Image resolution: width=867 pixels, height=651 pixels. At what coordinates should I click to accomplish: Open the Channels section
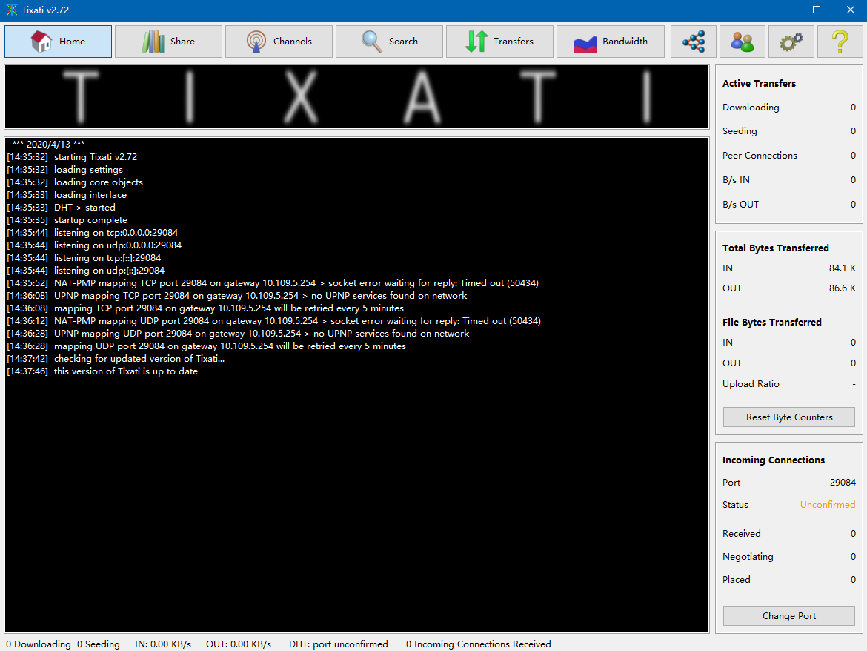click(x=279, y=42)
